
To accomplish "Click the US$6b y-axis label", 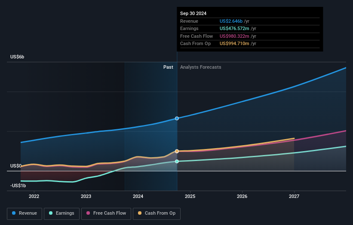I will (17, 57).
